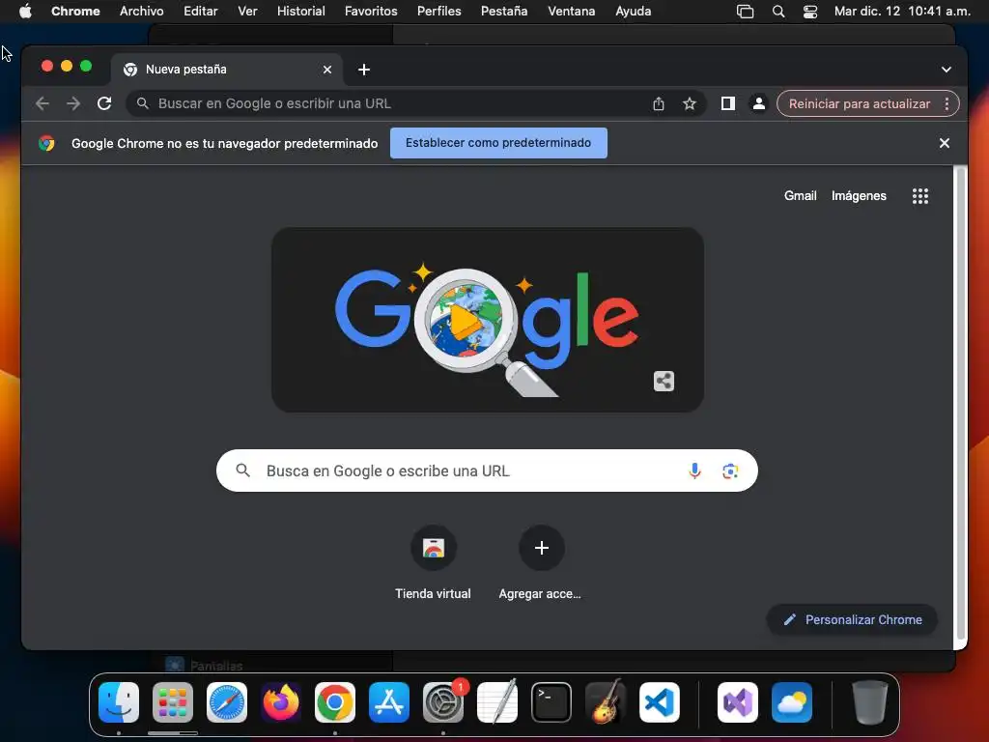Open Control Center in menu bar
989x742 pixels.
pos(810,12)
